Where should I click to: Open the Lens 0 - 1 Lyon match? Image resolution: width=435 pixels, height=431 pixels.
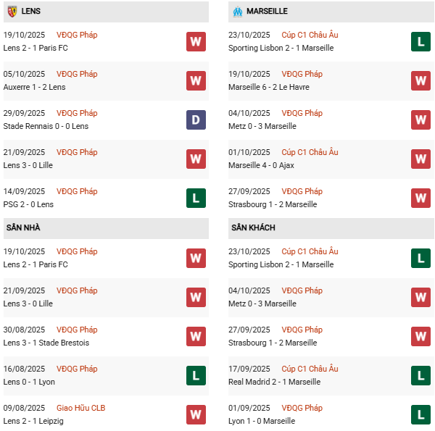pyautogui.click(x=29, y=382)
